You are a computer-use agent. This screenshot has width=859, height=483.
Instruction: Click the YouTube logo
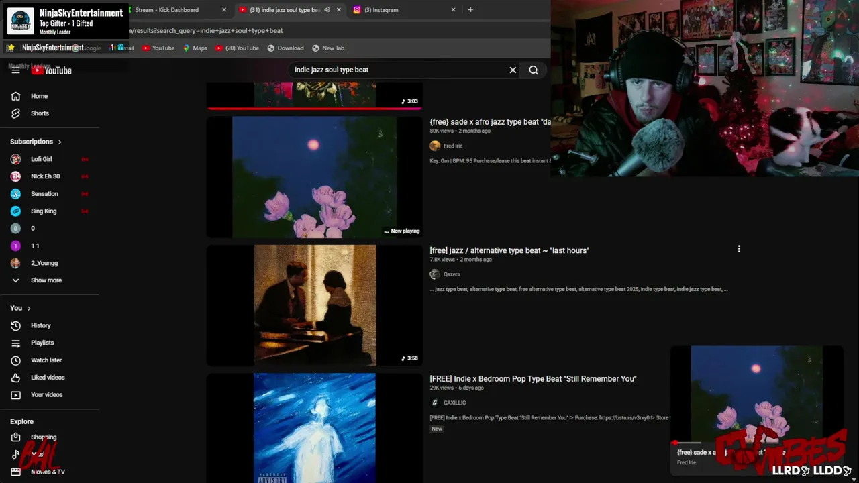(x=51, y=70)
